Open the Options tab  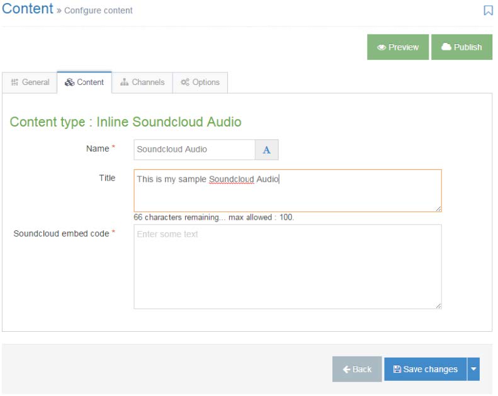click(201, 83)
